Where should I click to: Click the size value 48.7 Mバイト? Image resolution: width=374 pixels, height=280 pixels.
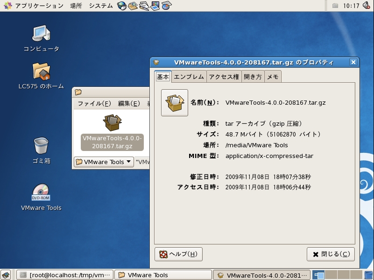(x=273, y=134)
